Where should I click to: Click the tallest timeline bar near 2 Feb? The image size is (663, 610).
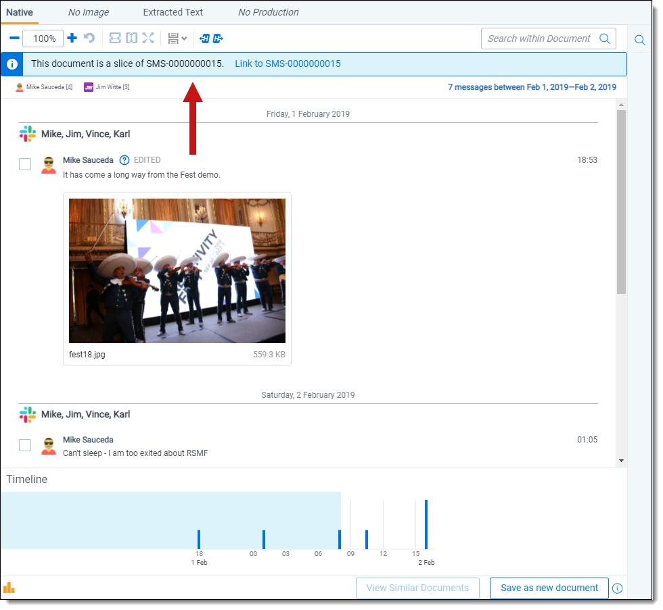click(x=426, y=524)
